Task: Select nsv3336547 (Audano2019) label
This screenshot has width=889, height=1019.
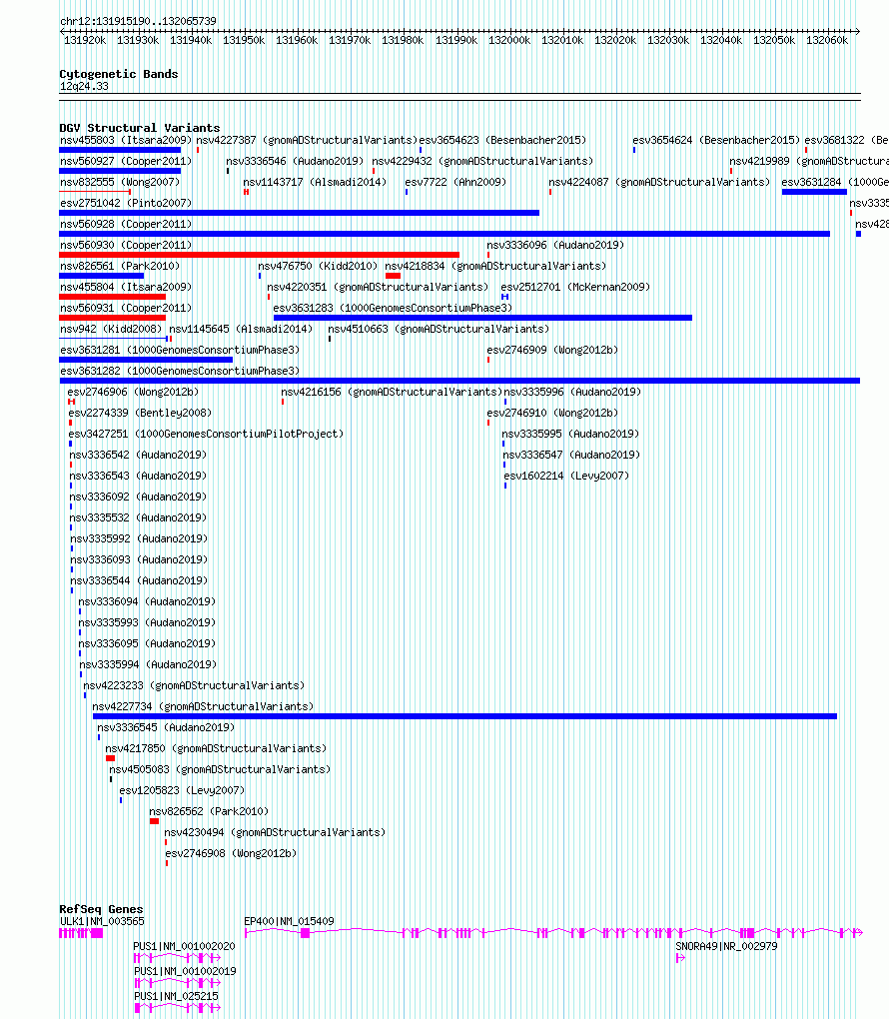Action: point(571,455)
